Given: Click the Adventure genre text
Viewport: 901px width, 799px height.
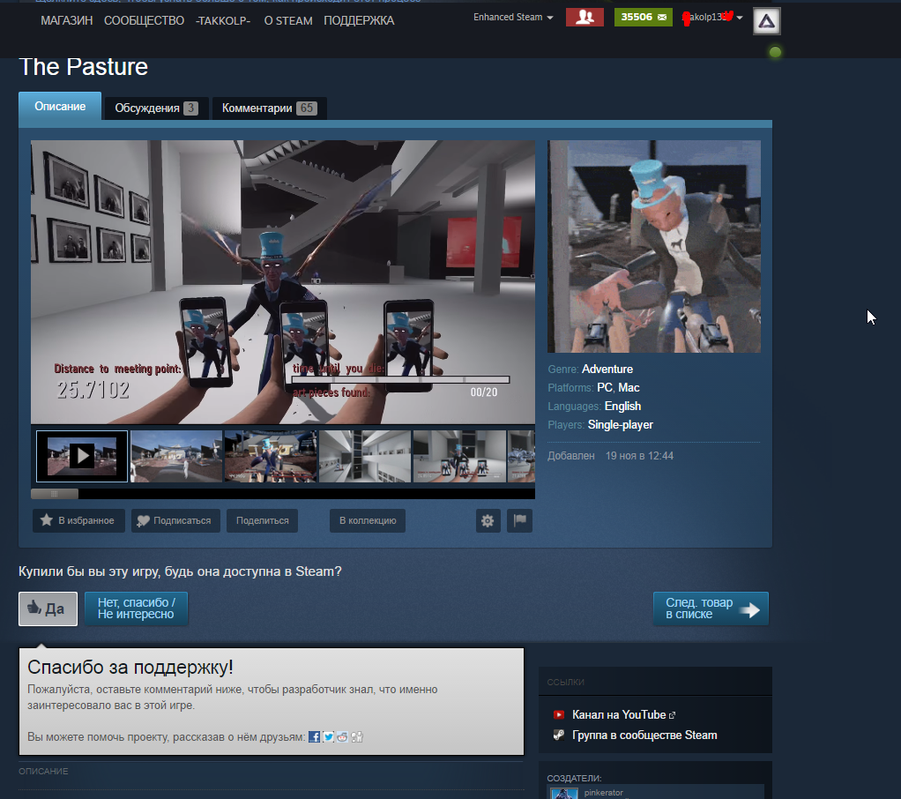Looking at the screenshot, I should tap(607, 369).
